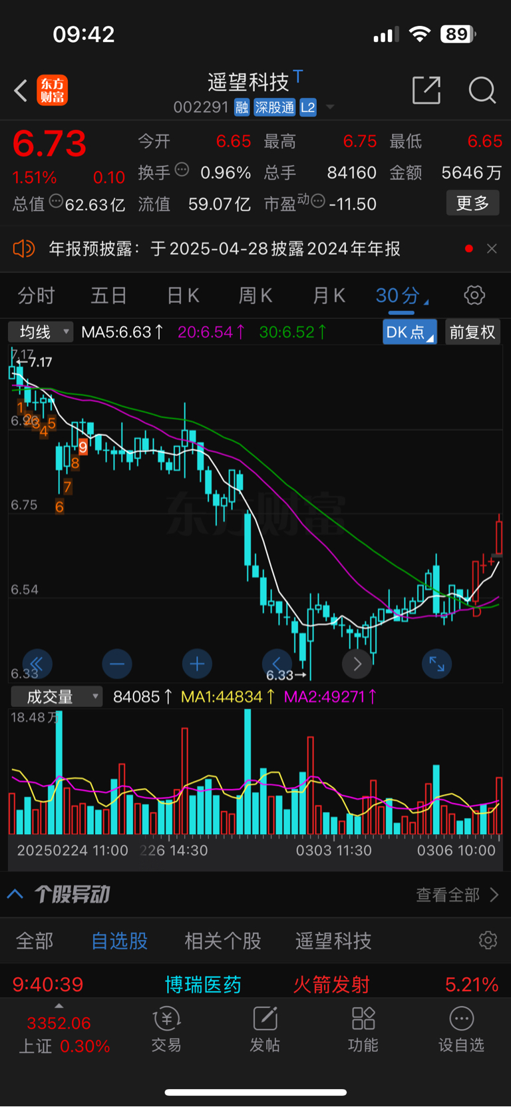Image resolution: width=511 pixels, height=1107 pixels.
Task: Expand the stock code dropdown arrow
Action: tap(330, 107)
